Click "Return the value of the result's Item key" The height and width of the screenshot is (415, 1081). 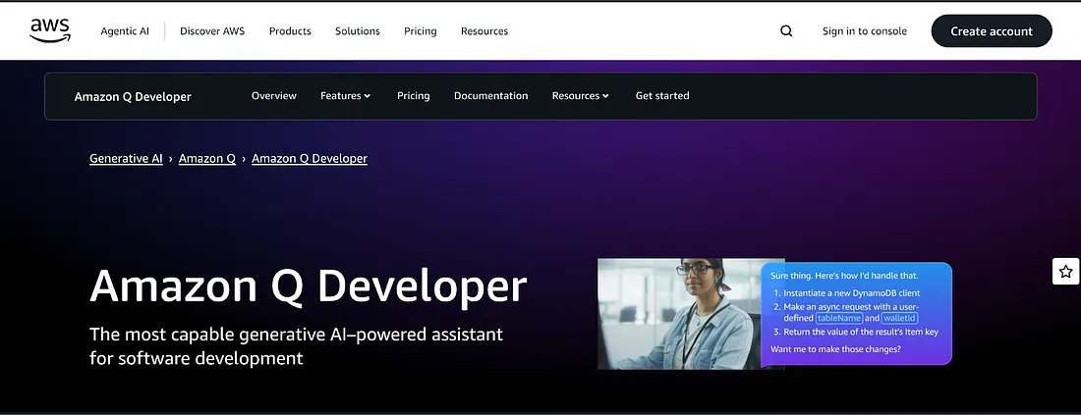(x=861, y=332)
